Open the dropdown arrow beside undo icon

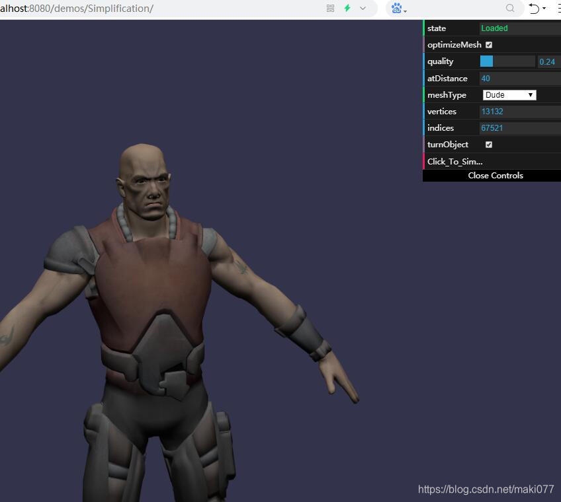coord(544,9)
